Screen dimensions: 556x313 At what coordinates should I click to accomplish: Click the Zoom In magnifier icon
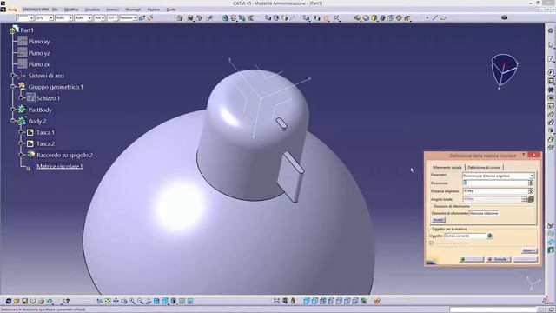[x=132, y=302]
